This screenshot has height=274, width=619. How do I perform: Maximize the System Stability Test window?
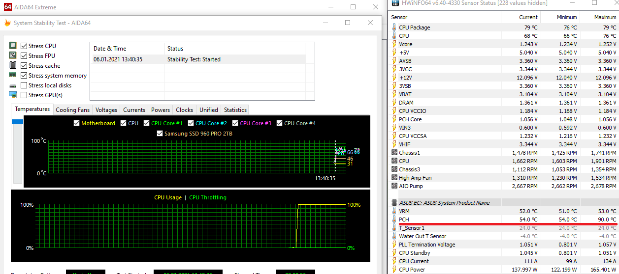(x=348, y=23)
